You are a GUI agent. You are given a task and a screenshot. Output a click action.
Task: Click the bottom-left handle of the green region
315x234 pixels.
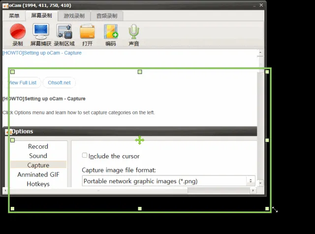click(12, 209)
